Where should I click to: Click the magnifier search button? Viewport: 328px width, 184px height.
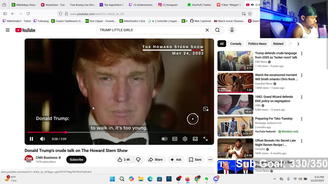pos(217,30)
